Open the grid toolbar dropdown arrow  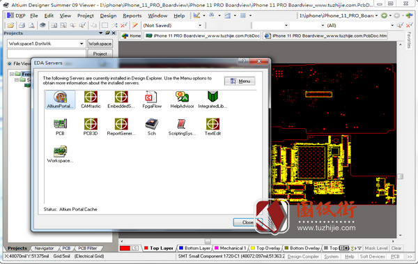click(250, 15)
